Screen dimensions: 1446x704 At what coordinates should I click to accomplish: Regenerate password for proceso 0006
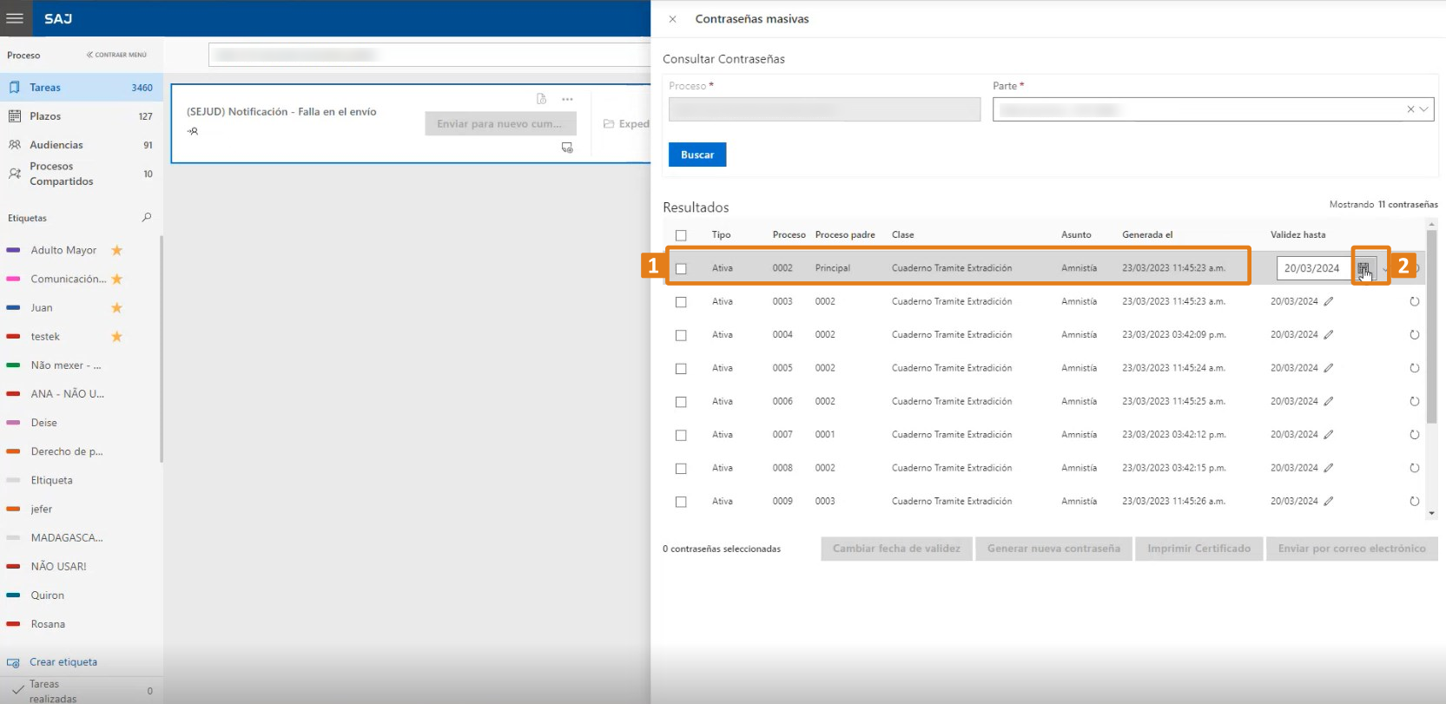(1414, 401)
